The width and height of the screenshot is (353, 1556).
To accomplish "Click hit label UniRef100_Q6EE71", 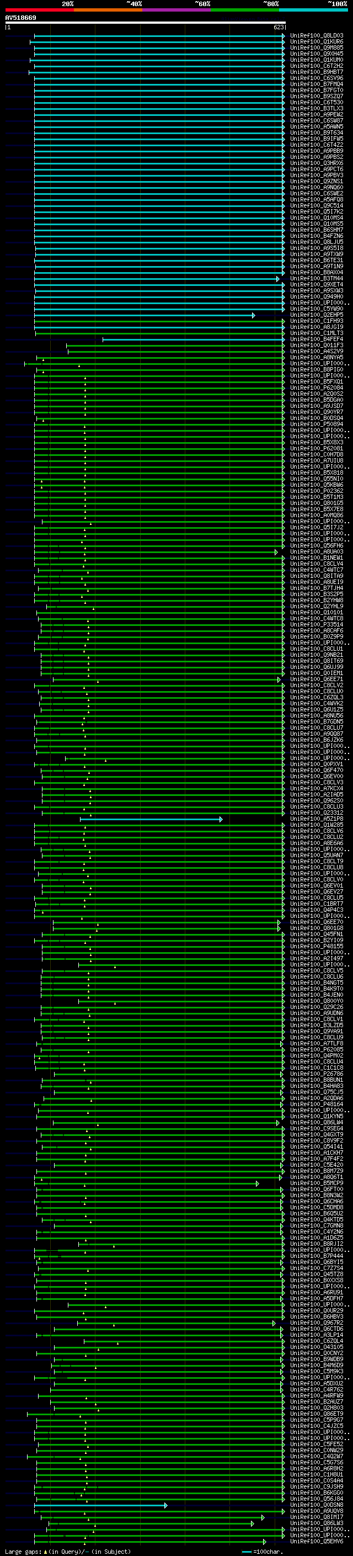I will click(316, 679).
